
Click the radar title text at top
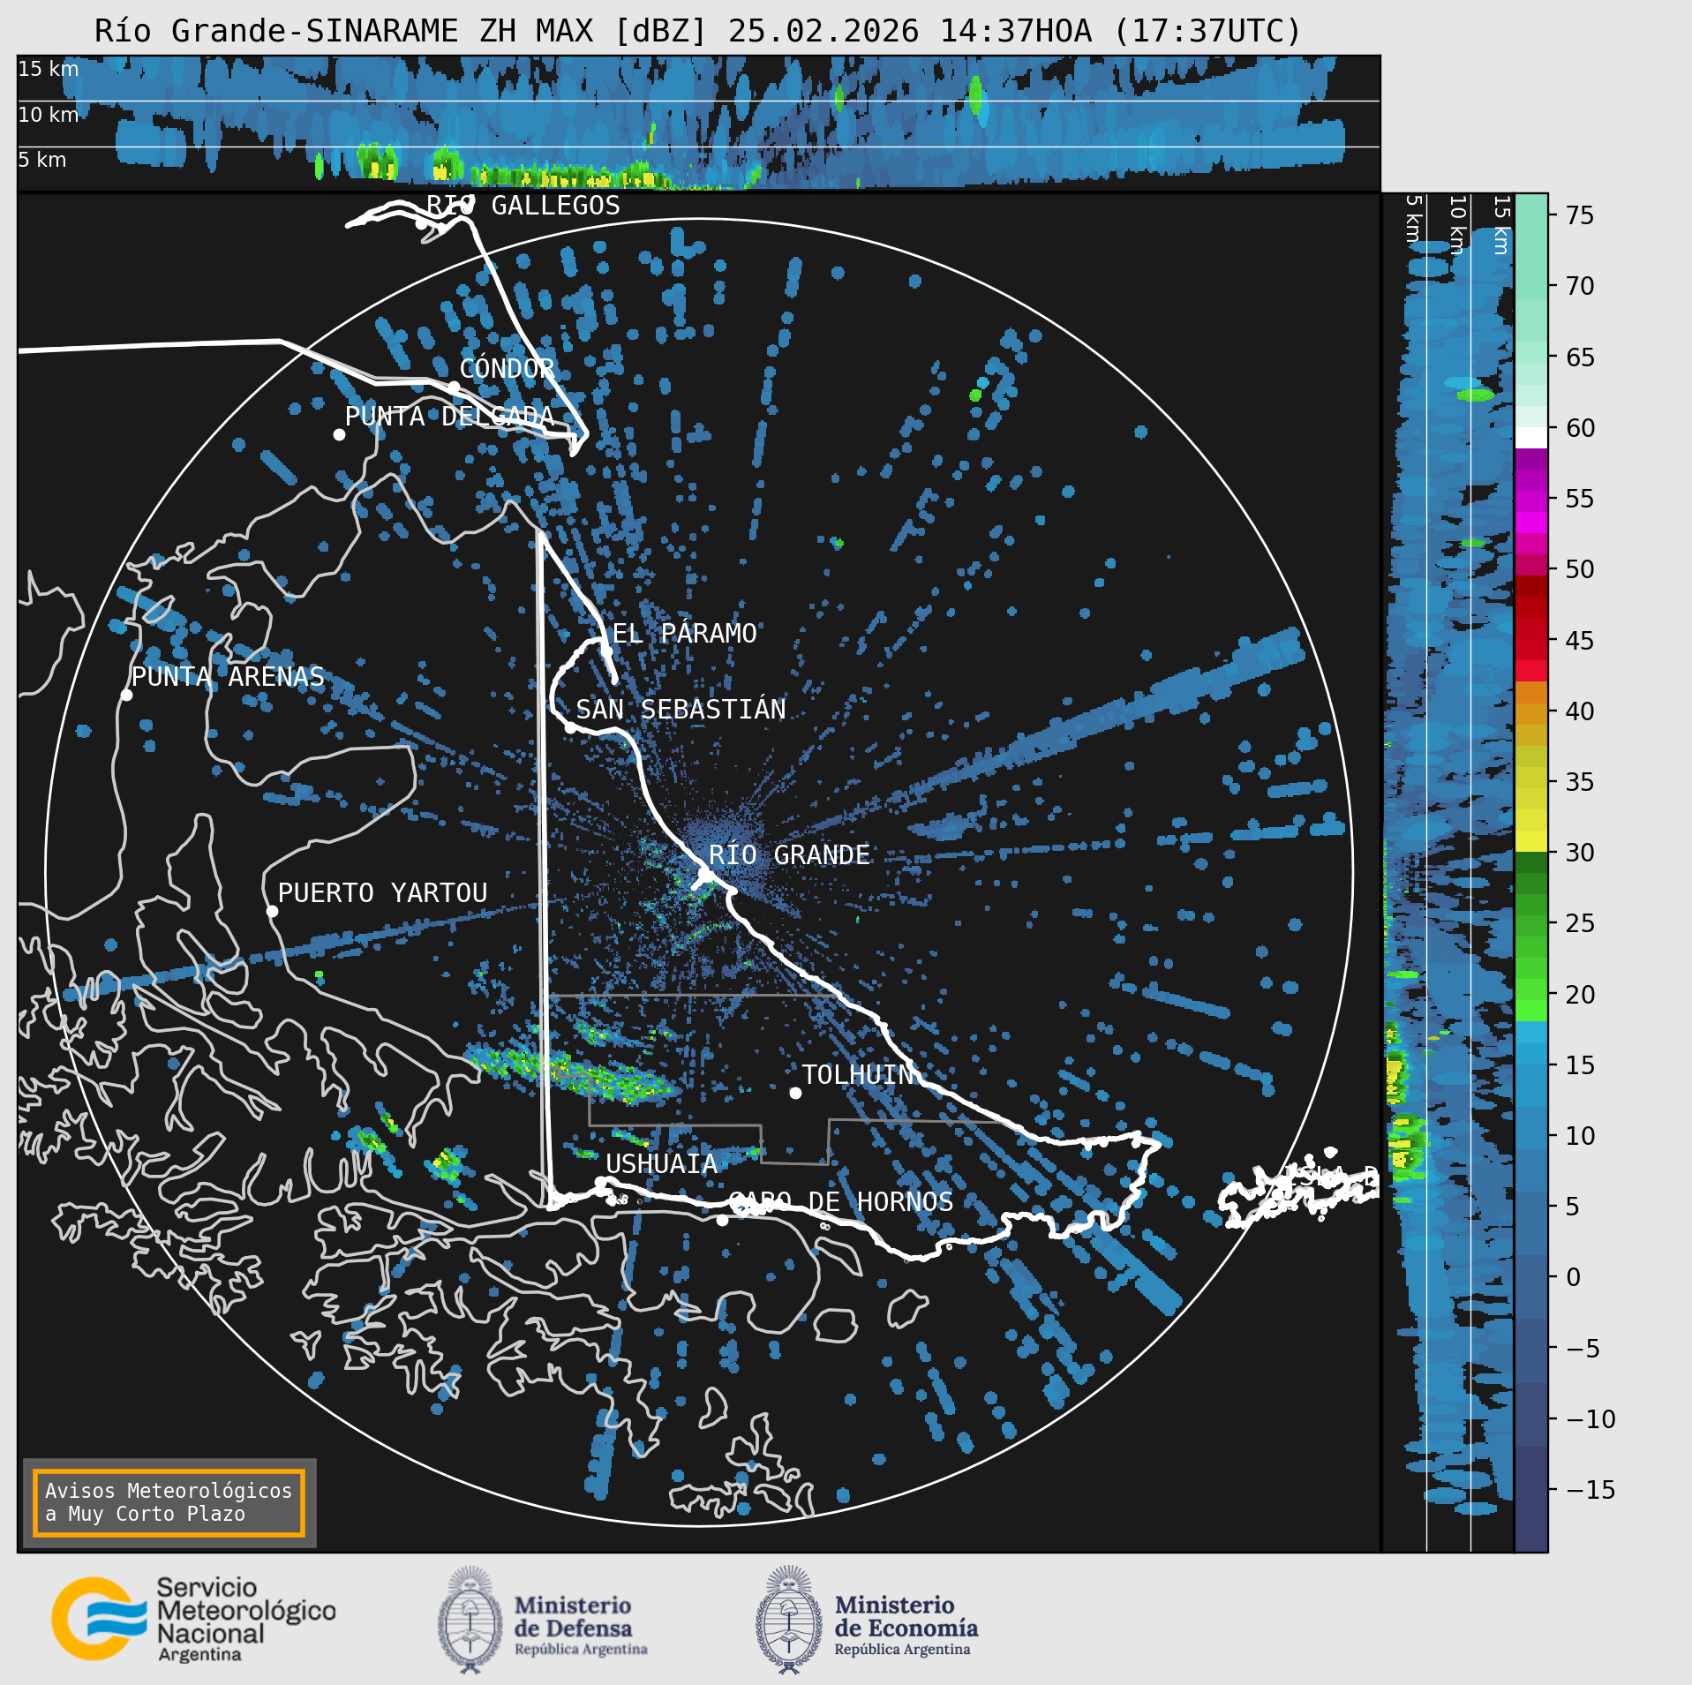click(698, 31)
